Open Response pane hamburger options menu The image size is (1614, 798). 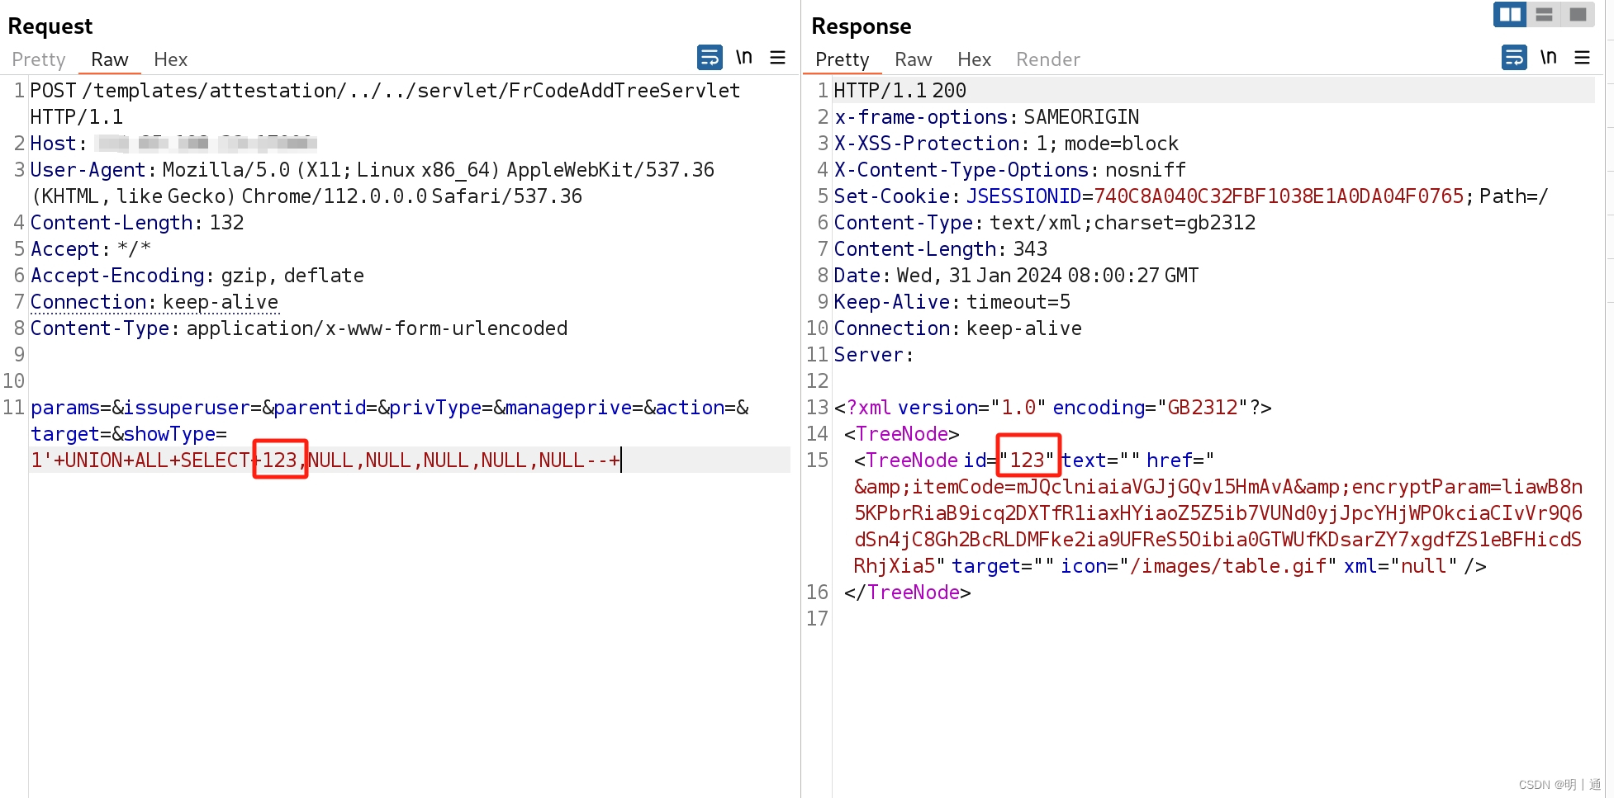(1582, 58)
